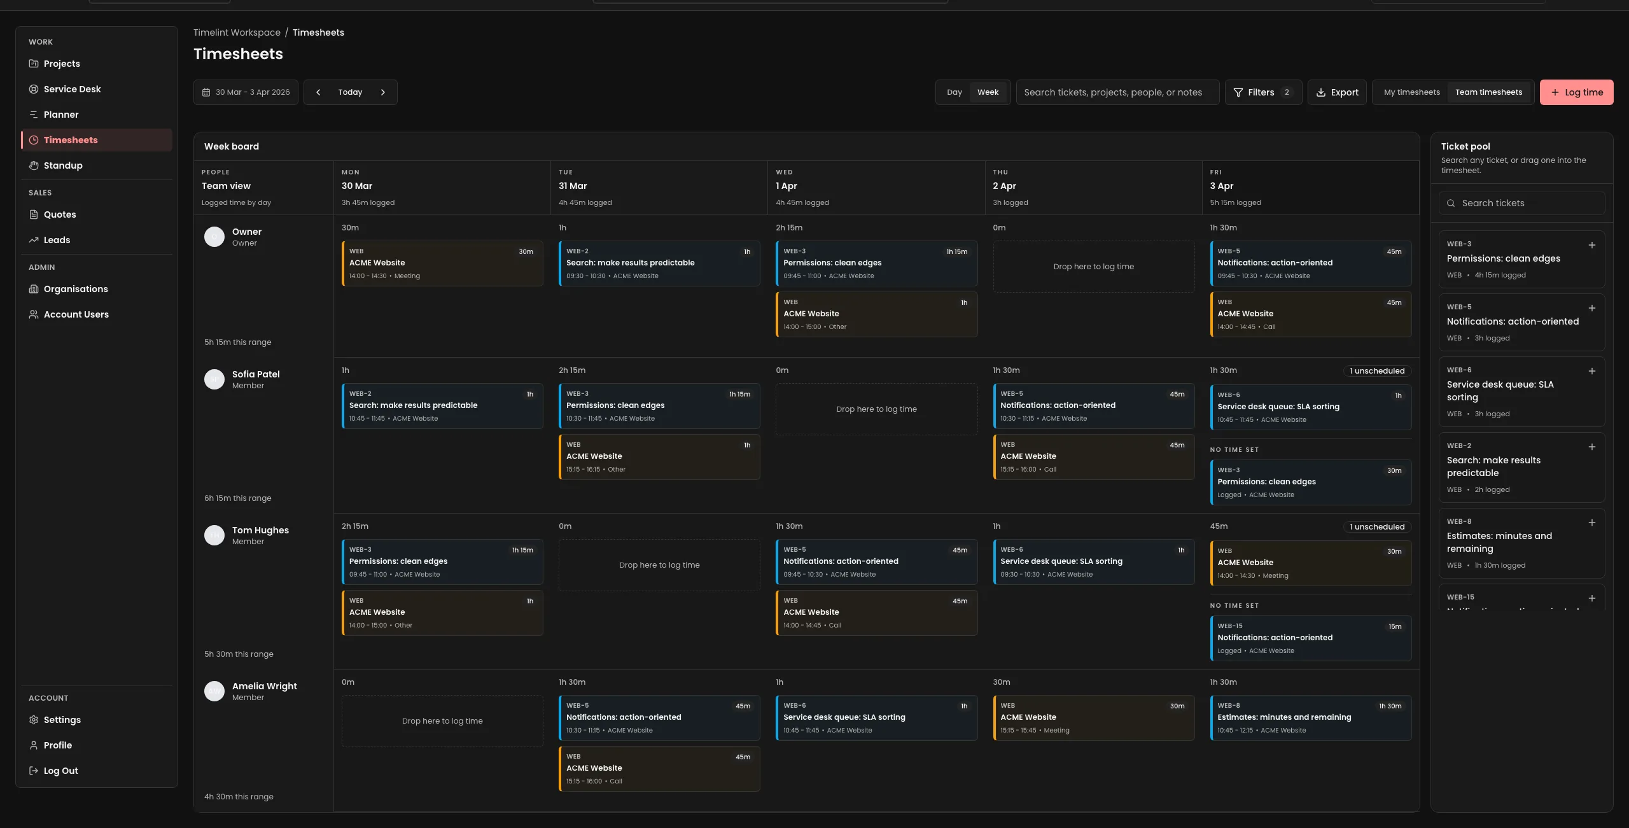Click Tom Hughes's Friday 1 unscheduled badge
The width and height of the screenshot is (1629, 828).
coord(1377,527)
